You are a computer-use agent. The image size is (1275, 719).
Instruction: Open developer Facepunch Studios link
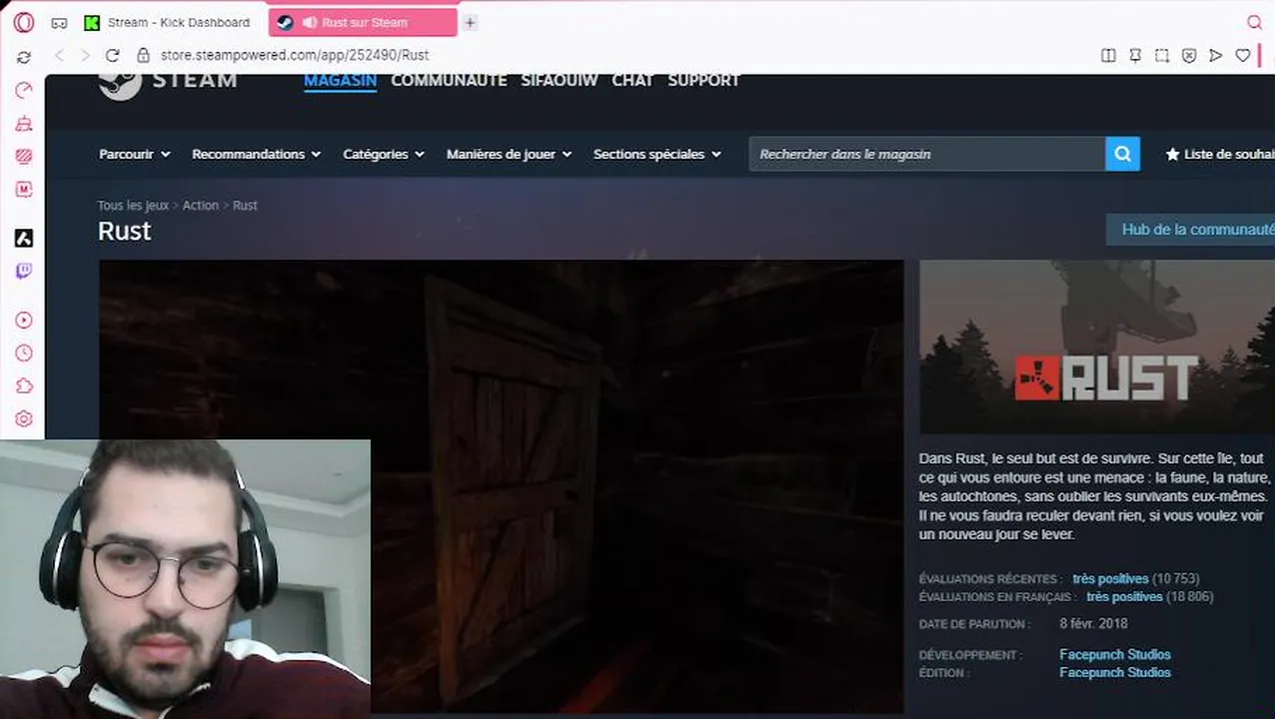tap(1115, 654)
